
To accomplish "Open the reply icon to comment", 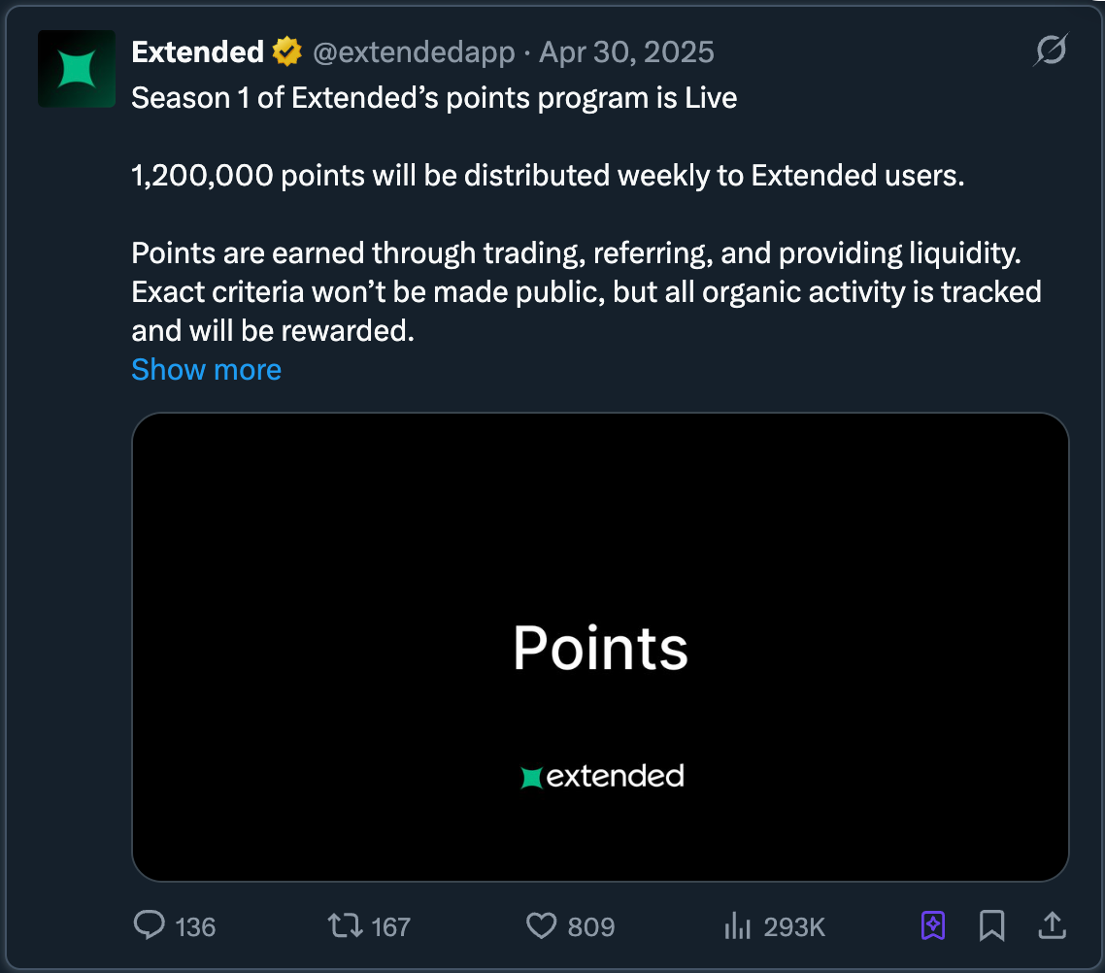I will pyautogui.click(x=150, y=926).
